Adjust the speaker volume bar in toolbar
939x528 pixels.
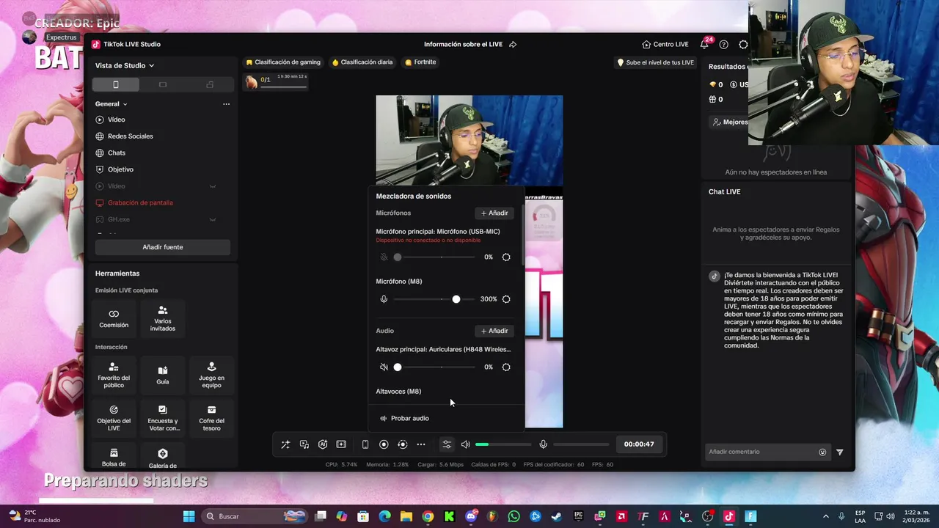point(503,444)
